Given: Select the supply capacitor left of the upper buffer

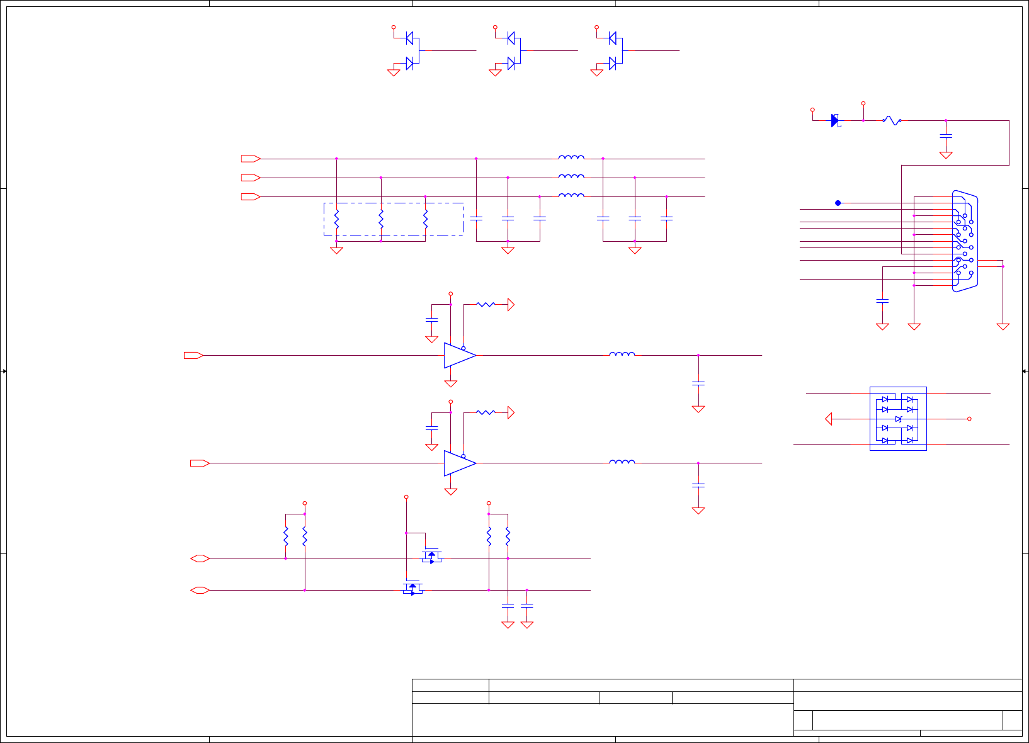Looking at the screenshot, I should (x=431, y=320).
